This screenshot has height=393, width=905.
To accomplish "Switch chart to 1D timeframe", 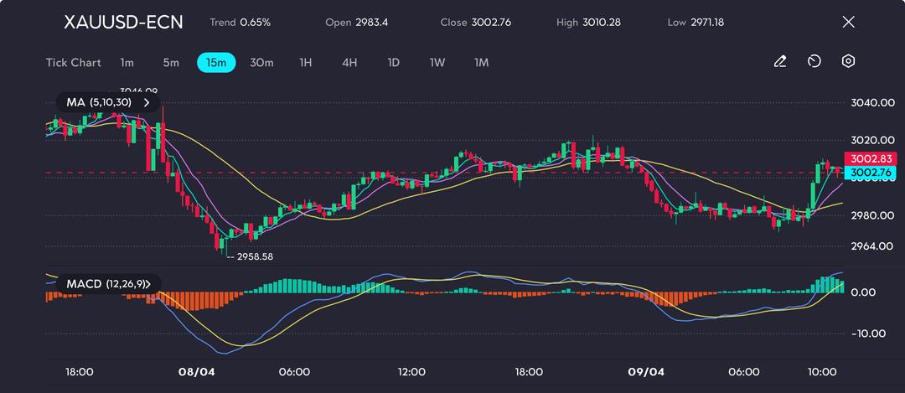I will point(393,63).
